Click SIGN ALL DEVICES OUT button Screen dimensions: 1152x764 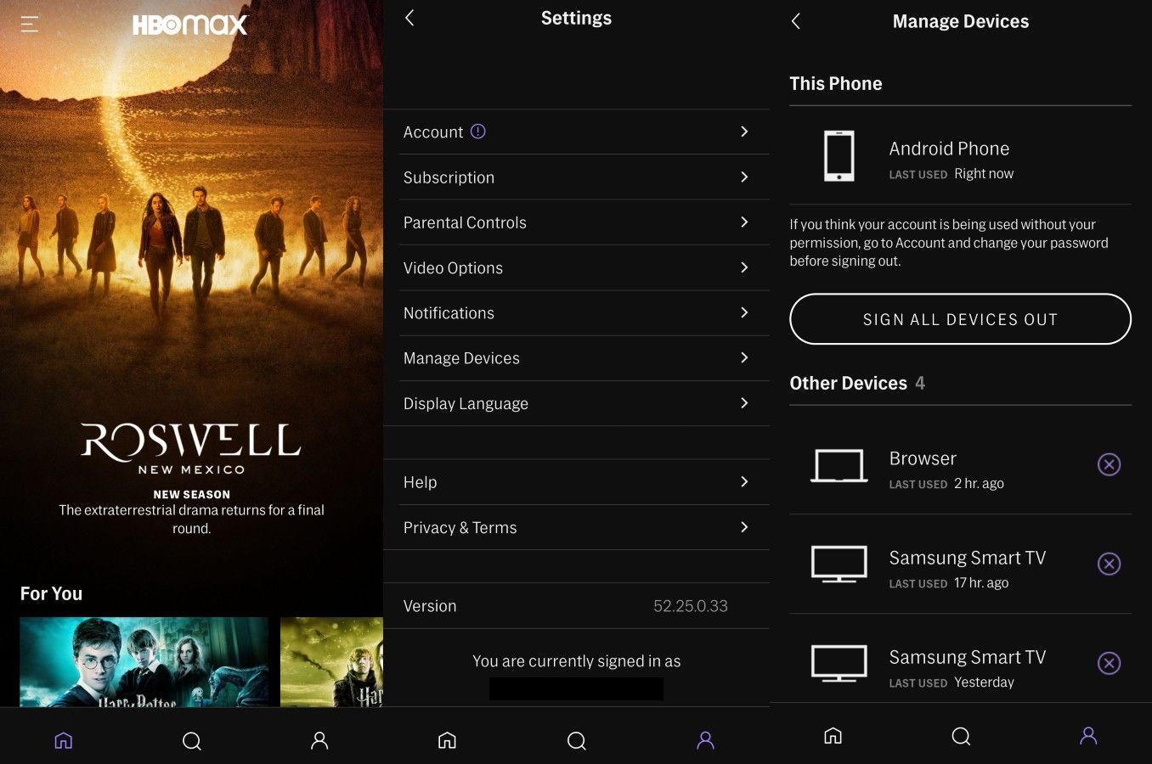tap(960, 319)
